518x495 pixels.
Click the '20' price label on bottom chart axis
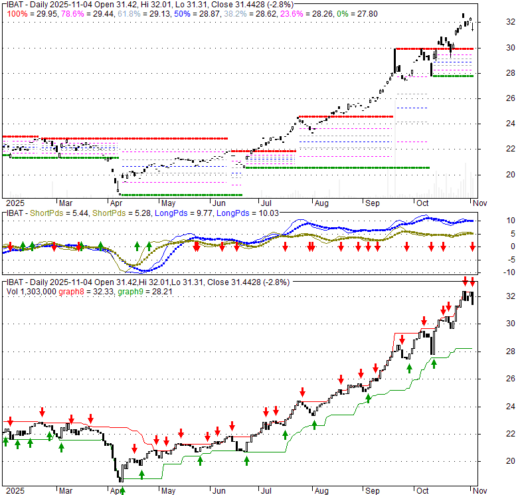511,461
